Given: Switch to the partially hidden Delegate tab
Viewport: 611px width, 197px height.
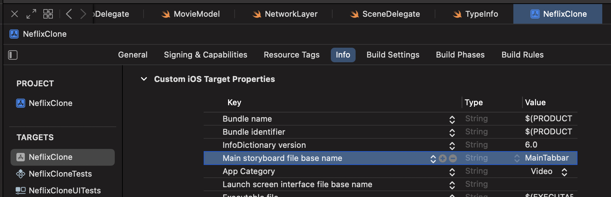Looking at the screenshot, I should pos(111,14).
